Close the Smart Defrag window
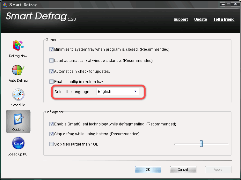The image size is (241, 180). 235,4
